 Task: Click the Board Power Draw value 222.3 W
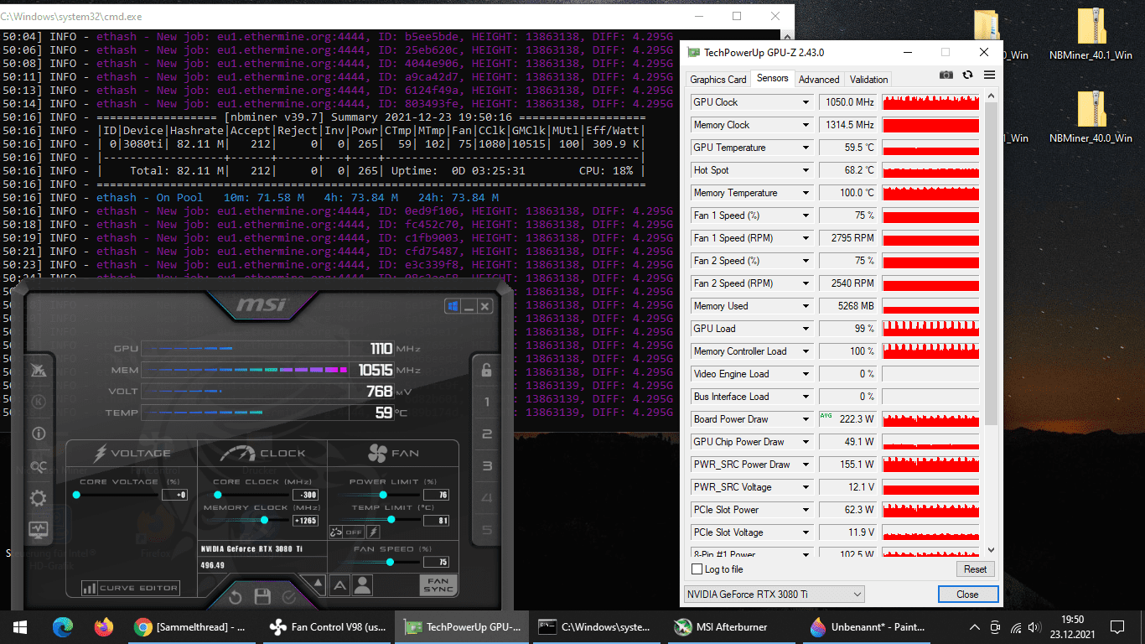pyautogui.click(x=847, y=419)
